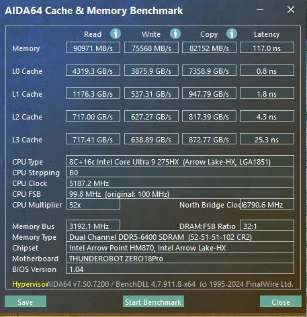Click the Copy info icon
Viewport: 307px width, 317px height.
coord(232,34)
